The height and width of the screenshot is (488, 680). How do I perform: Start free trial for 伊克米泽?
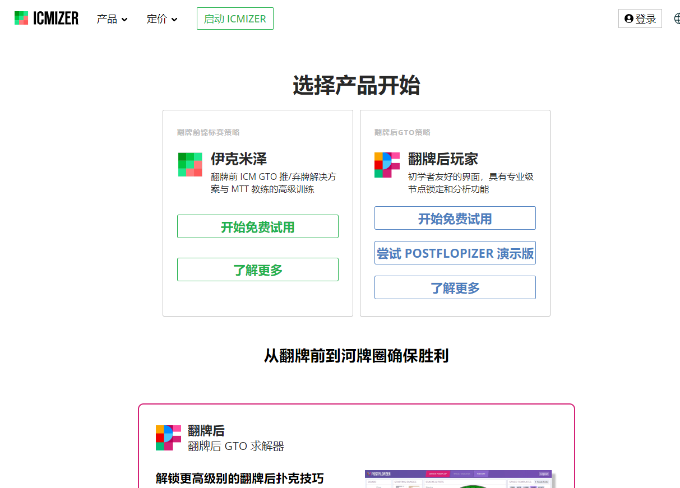(x=258, y=226)
